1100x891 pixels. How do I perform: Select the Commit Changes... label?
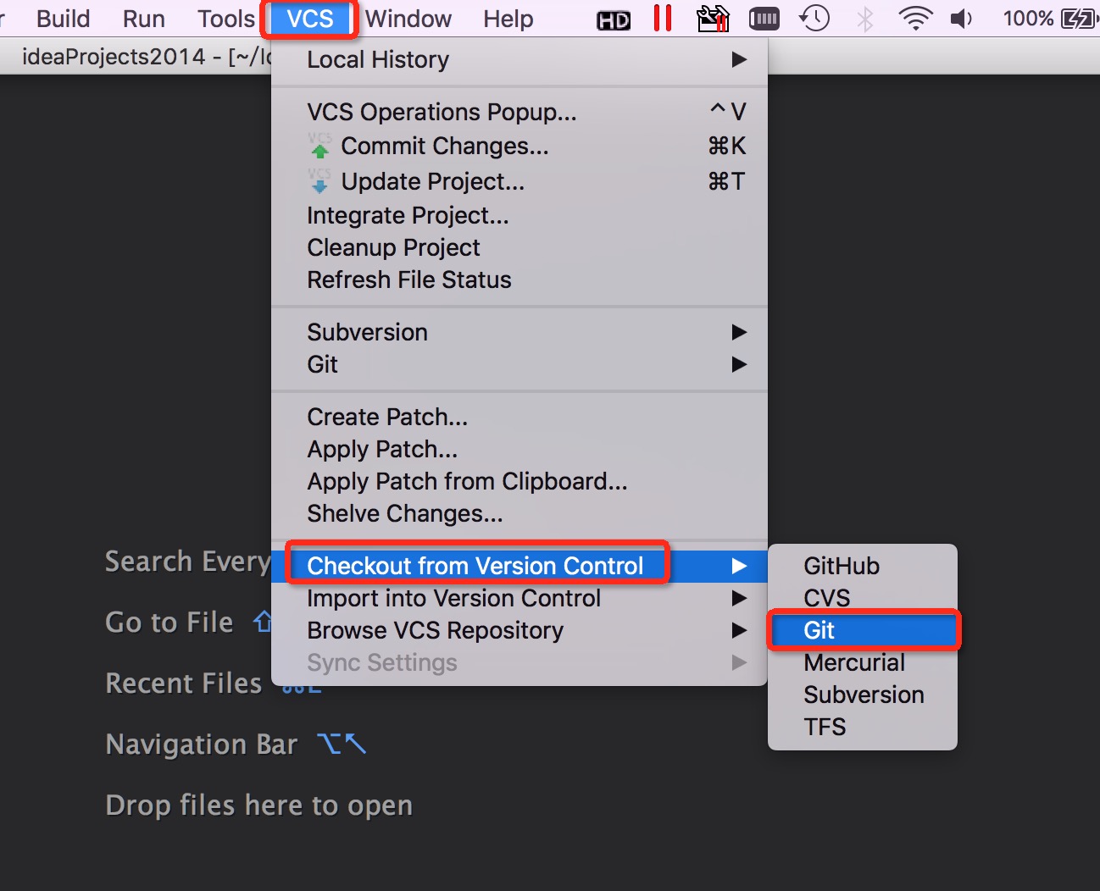[x=445, y=147]
